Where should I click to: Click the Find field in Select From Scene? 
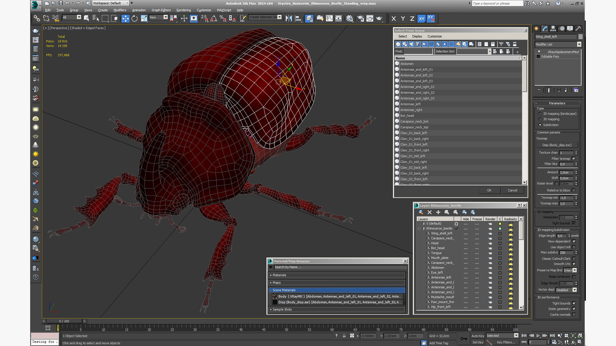pyautogui.click(x=418, y=51)
